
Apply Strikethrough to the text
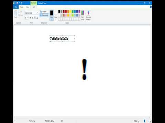click(37, 18)
